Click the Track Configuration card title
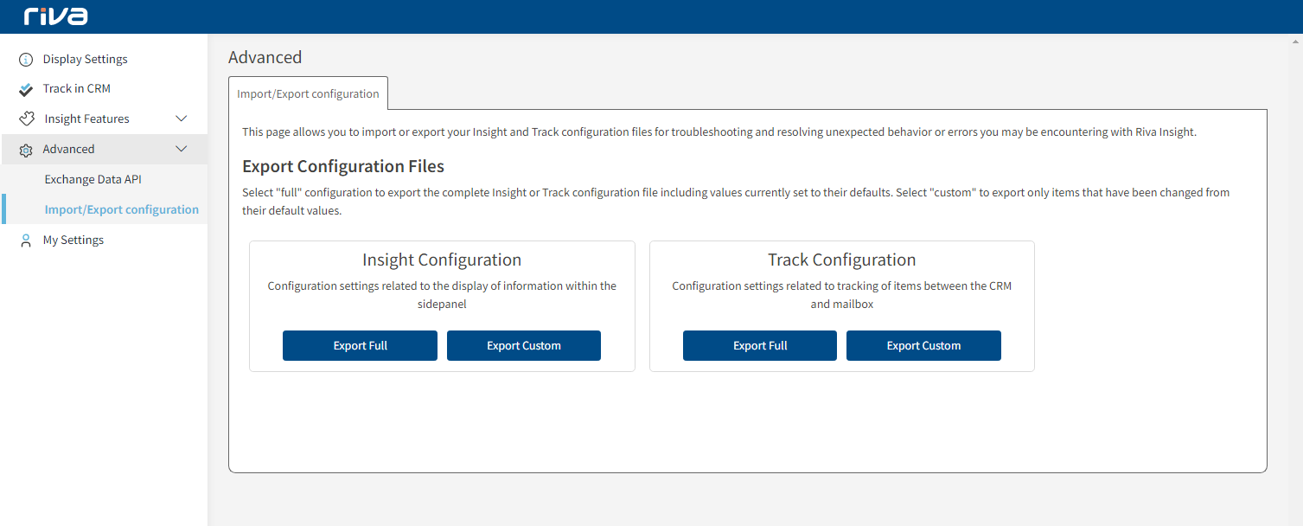 tap(842, 260)
